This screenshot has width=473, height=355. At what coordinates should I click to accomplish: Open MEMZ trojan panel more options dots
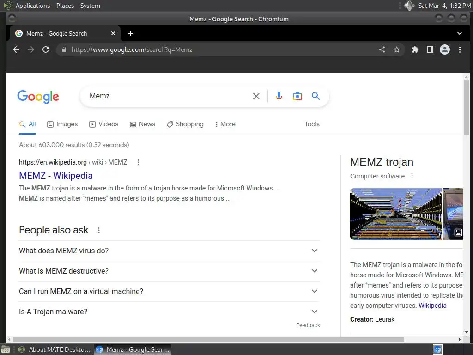412,175
